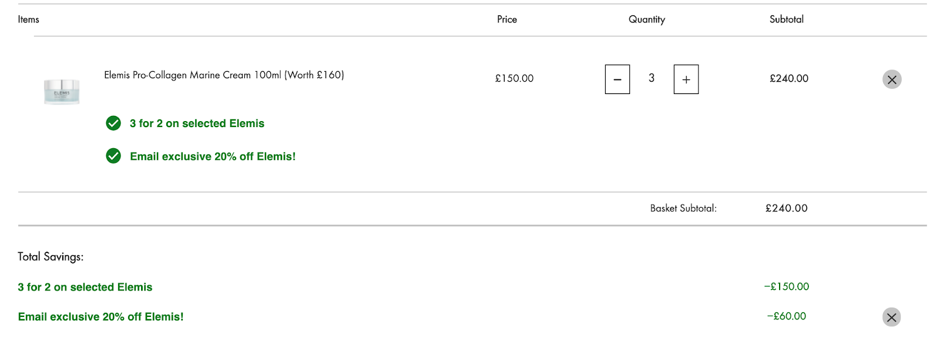Image resolution: width=940 pixels, height=344 pixels.
Task: Click green checkmark beside 3 for 2 offer
Action: tap(113, 123)
